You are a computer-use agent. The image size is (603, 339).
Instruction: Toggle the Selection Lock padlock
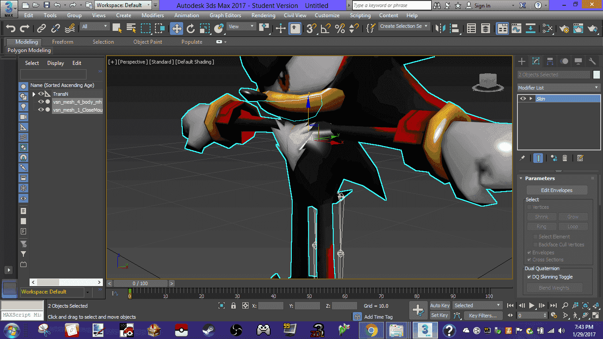click(x=233, y=305)
